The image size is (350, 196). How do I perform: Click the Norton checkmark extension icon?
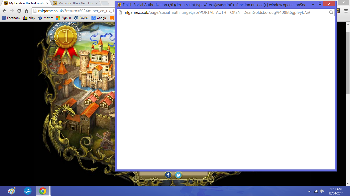click(x=338, y=11)
